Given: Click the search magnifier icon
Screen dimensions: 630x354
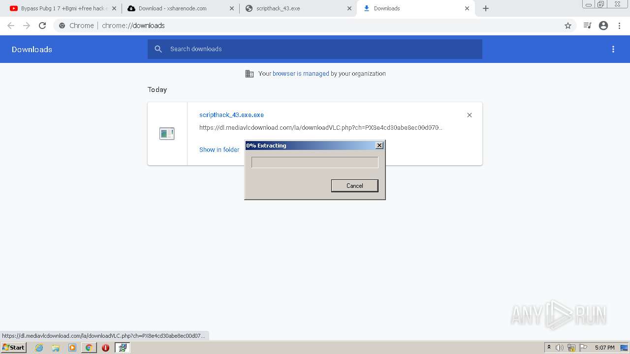Looking at the screenshot, I should pos(158,49).
